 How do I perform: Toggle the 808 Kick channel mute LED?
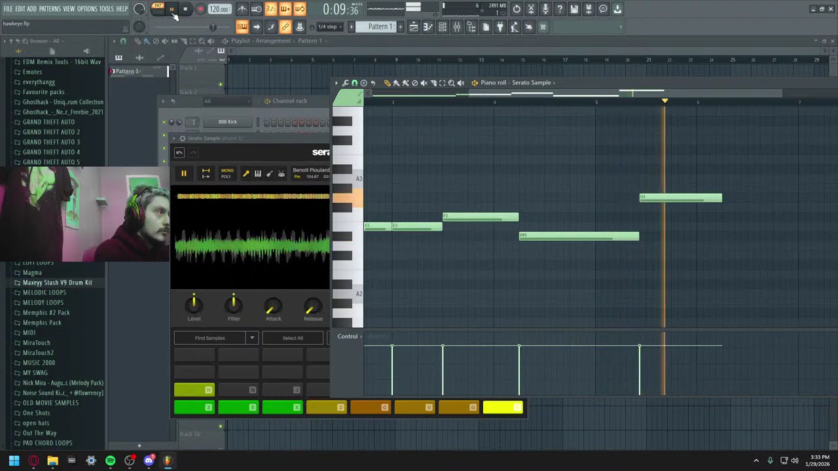164,122
